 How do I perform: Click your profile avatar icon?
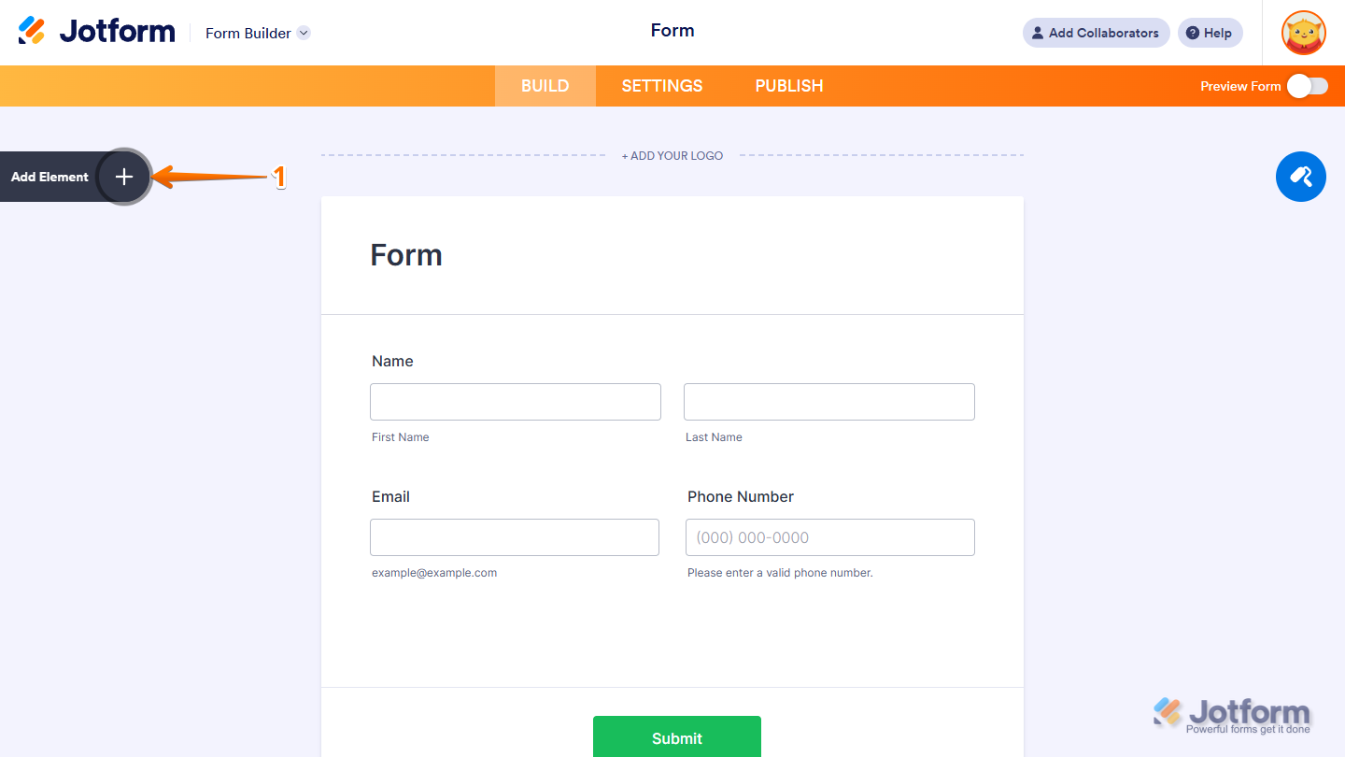(x=1302, y=33)
